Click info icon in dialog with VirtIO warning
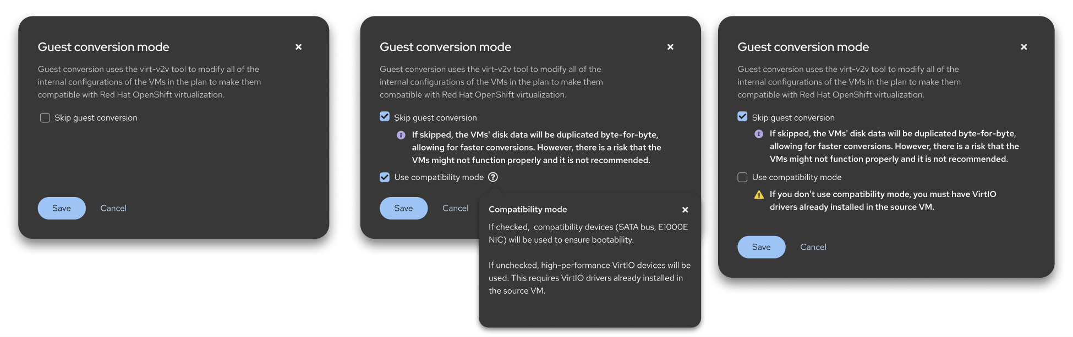This screenshot has width=1073, height=337. pyautogui.click(x=759, y=134)
